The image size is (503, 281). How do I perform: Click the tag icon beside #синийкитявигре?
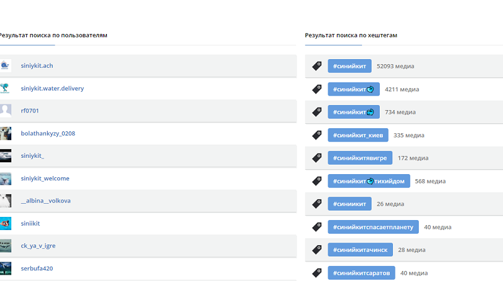click(x=317, y=158)
